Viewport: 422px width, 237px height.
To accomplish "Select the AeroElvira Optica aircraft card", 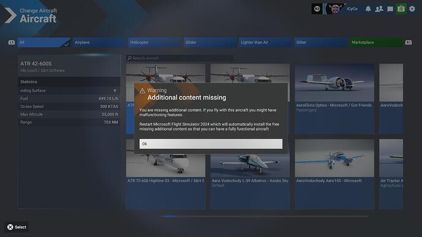I will [335, 98].
